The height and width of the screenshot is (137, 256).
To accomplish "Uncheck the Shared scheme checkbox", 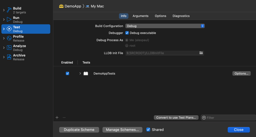I will [x=148, y=130].
